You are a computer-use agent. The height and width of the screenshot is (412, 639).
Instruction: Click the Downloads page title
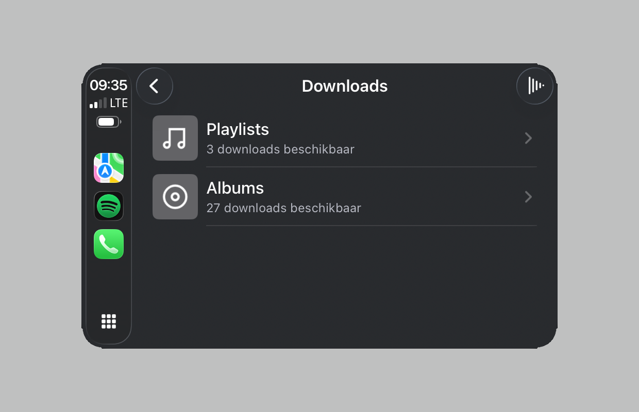pyautogui.click(x=345, y=86)
